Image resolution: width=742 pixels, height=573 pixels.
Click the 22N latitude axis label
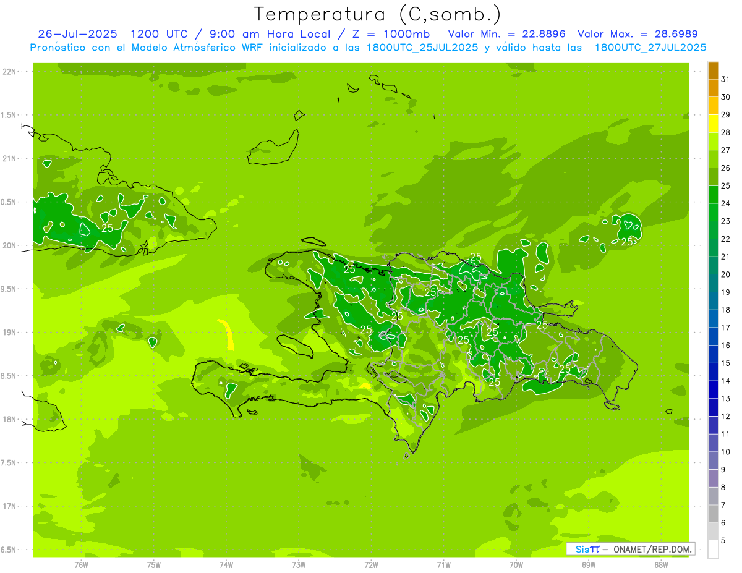click(9, 72)
